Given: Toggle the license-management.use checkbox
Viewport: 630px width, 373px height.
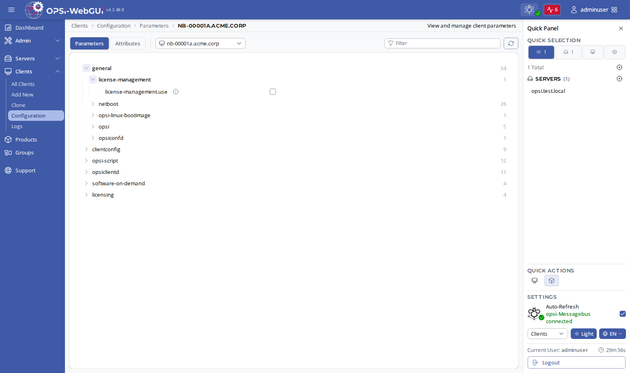Looking at the screenshot, I should point(273,92).
